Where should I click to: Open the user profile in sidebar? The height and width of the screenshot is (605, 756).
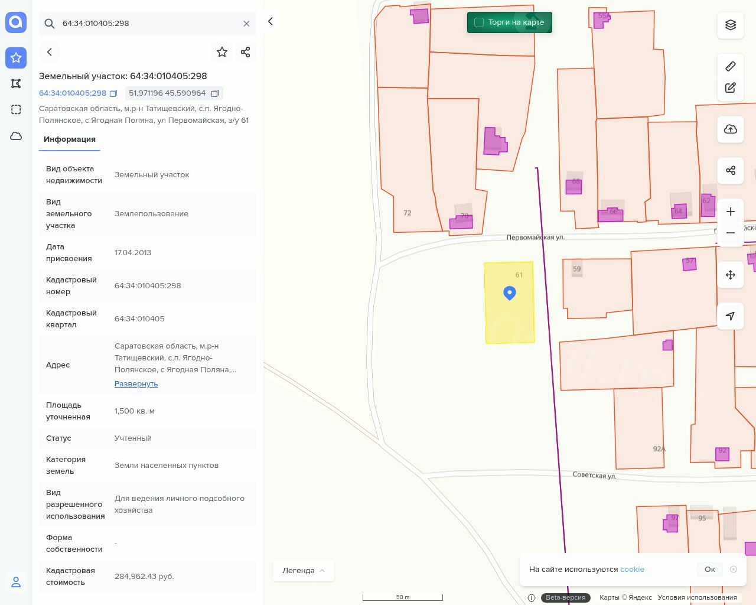click(16, 582)
